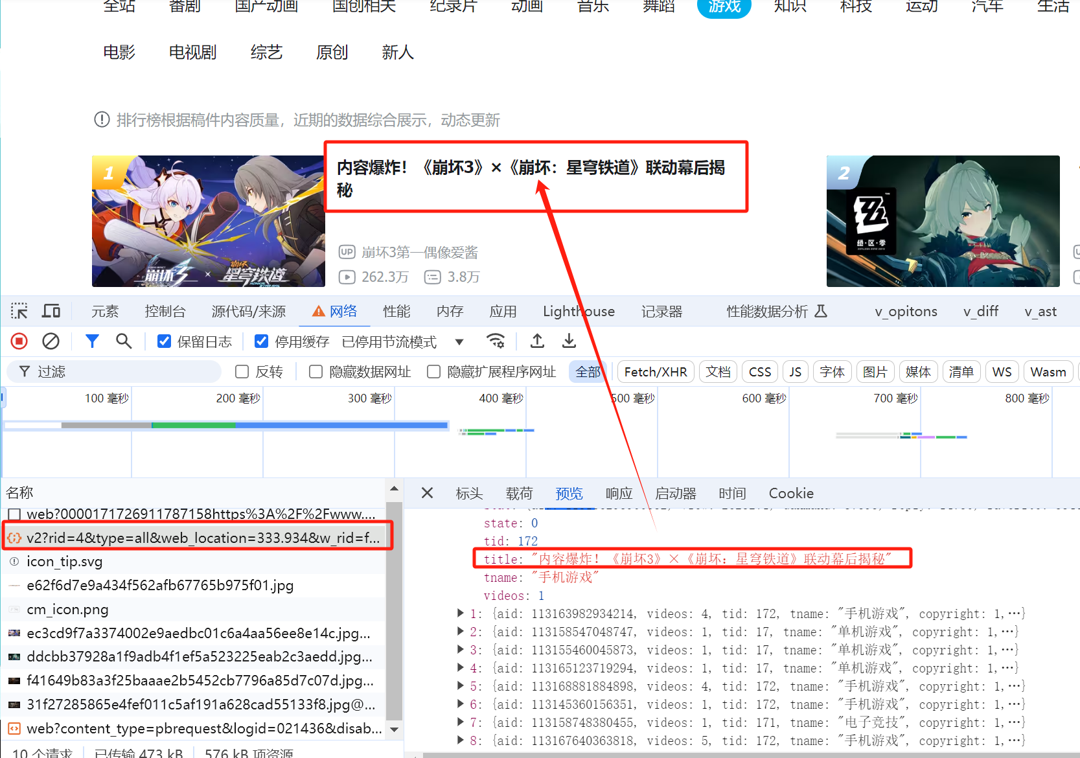Viewport: 1080px width, 758px height.
Task: Open the 综艺 ranking category
Action: (x=266, y=52)
